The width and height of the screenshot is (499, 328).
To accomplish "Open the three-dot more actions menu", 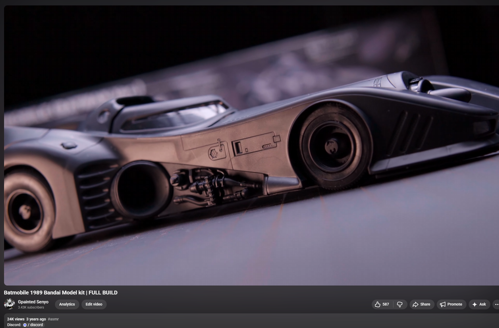I will [496, 304].
